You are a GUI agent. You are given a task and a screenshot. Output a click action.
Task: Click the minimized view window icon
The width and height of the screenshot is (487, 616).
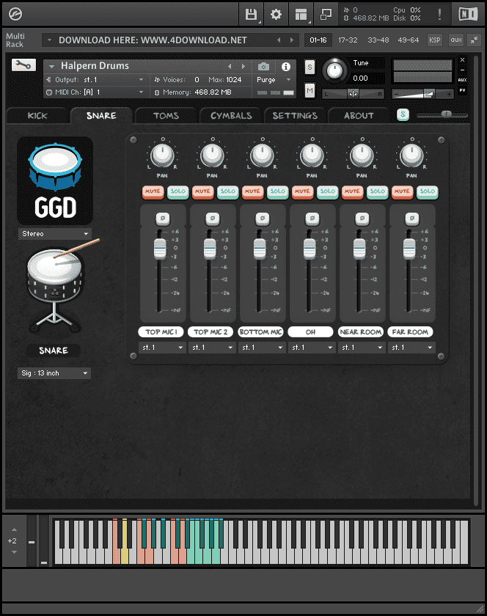tap(326, 15)
